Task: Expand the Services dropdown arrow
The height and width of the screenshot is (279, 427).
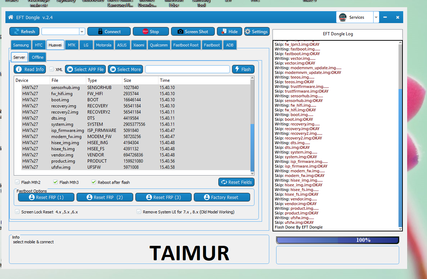Action: click(376, 17)
